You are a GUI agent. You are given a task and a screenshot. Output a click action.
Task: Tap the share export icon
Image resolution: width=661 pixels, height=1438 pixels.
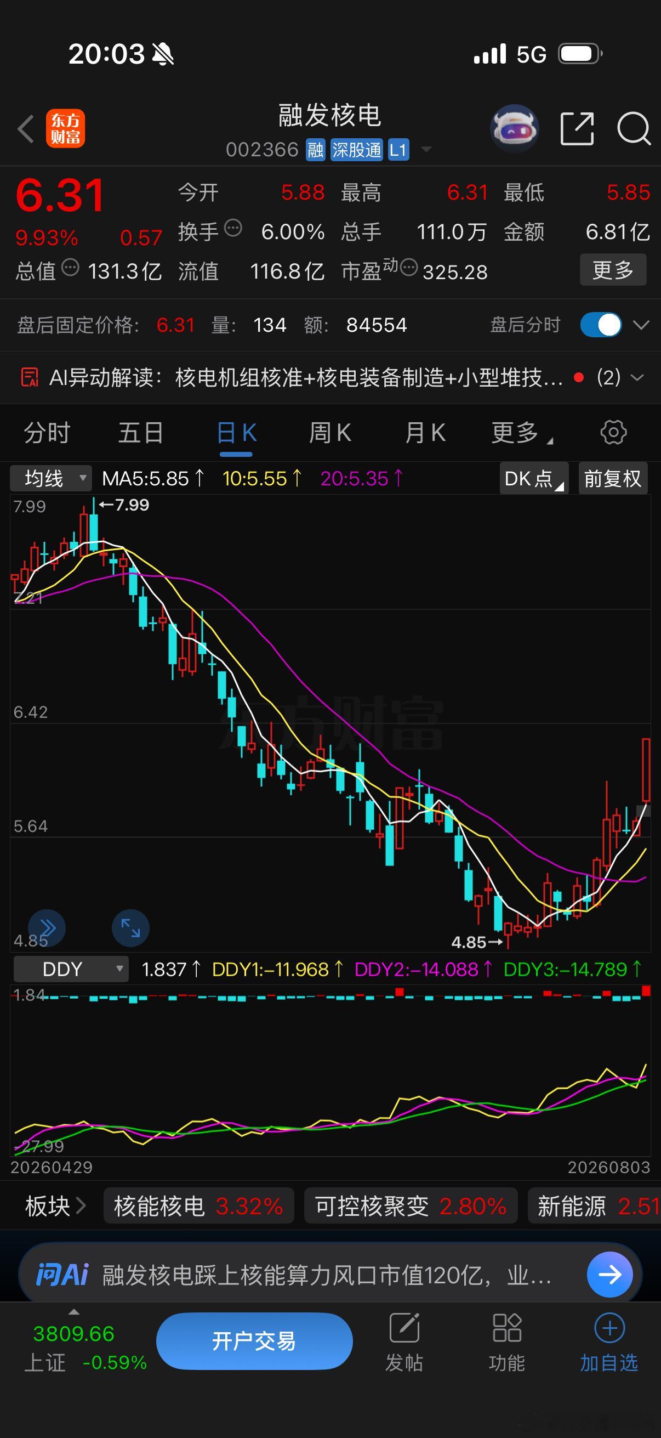tap(577, 128)
